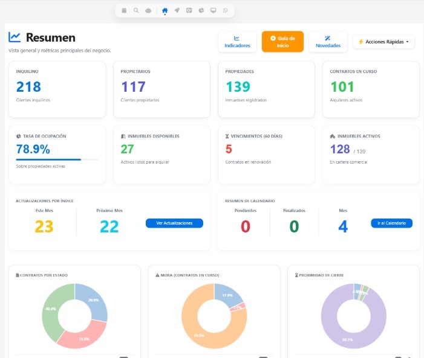The height and width of the screenshot is (358, 424).
Task: Open the monitor screen icon in the navigation
Action: point(214,10)
